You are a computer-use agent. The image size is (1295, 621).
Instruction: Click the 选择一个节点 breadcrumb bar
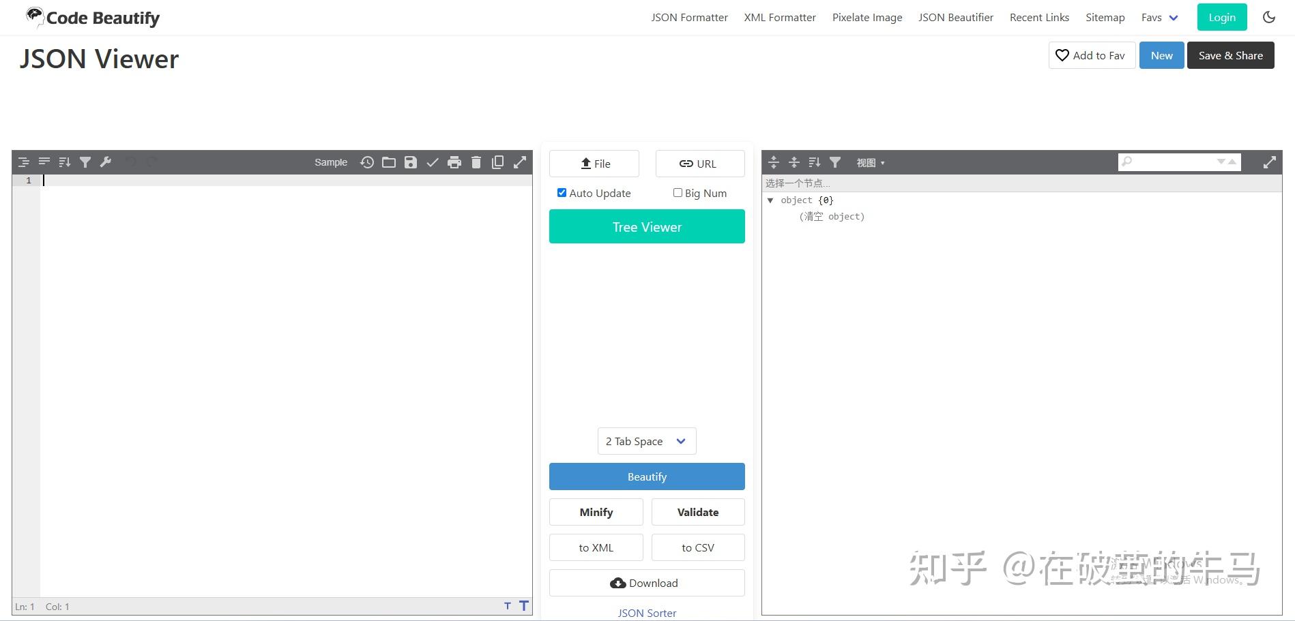(1021, 183)
